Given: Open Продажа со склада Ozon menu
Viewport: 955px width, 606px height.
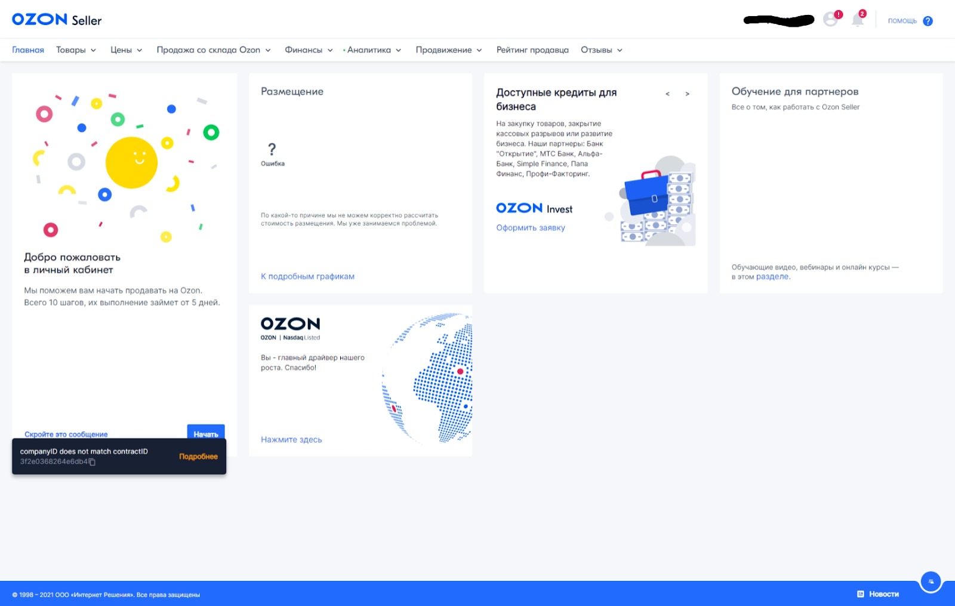Looking at the screenshot, I should coord(214,50).
